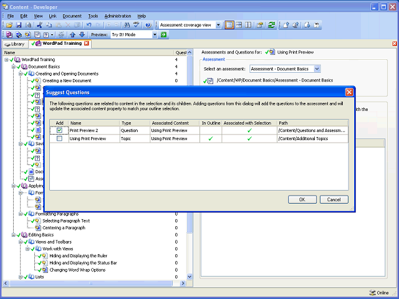Click the Open folder toolbar icon
This screenshot has height=299, width=399.
[9, 25]
